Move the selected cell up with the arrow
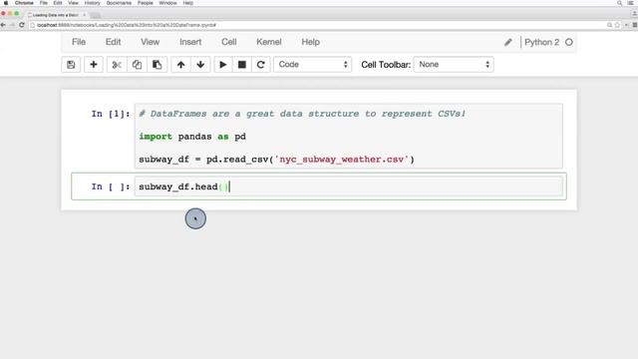Screen dimensions: 638x359 (180, 64)
